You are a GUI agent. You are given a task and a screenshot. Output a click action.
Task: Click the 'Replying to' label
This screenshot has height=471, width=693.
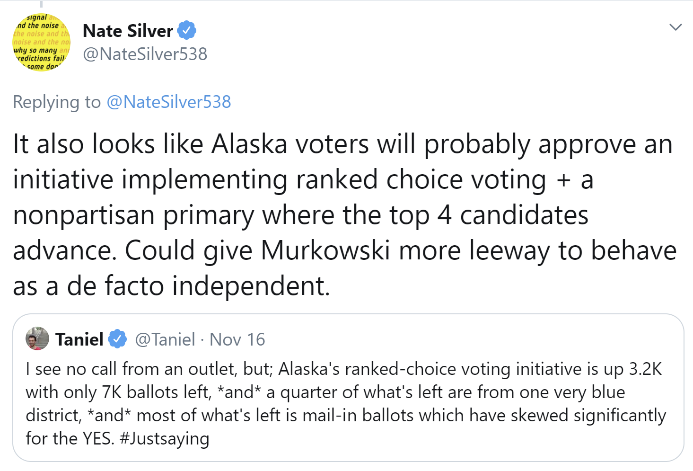click(x=57, y=102)
